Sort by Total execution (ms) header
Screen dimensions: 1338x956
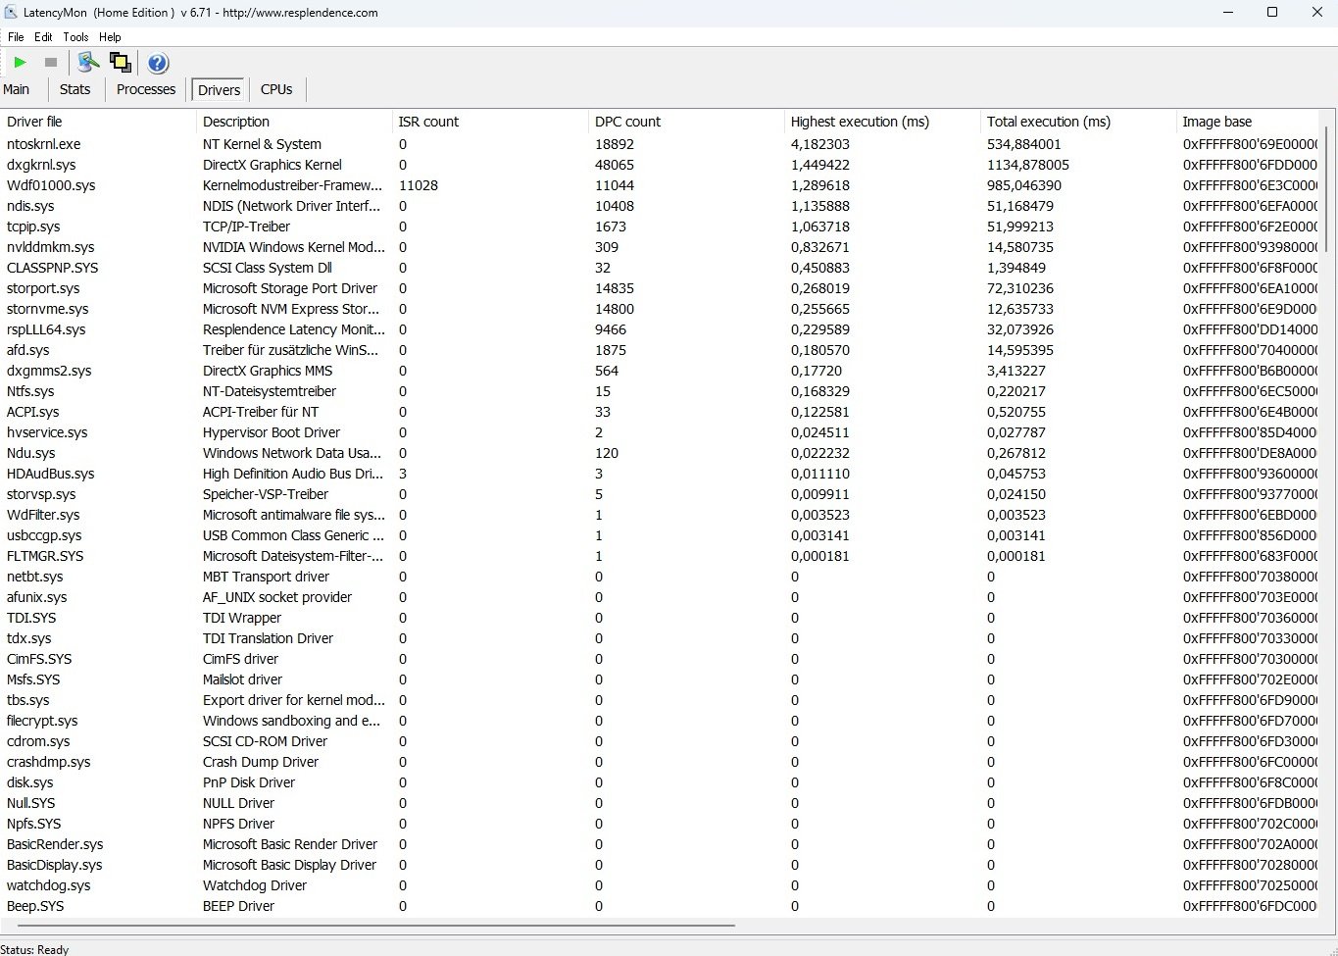[x=1078, y=122]
